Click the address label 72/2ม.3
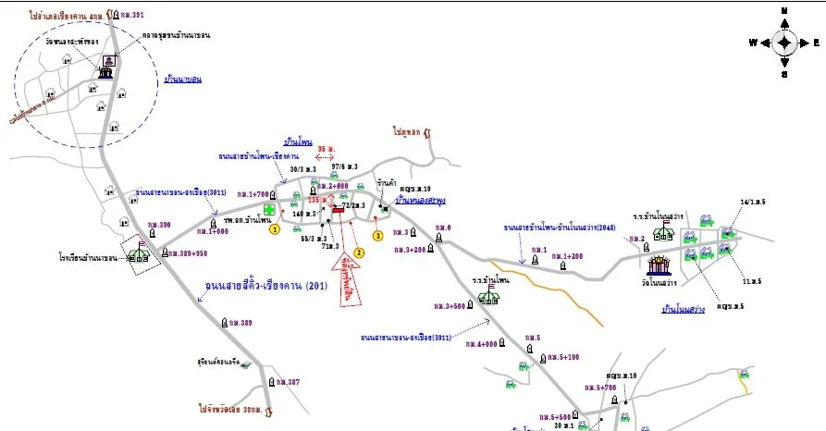The height and width of the screenshot is (431, 826). [x=353, y=205]
